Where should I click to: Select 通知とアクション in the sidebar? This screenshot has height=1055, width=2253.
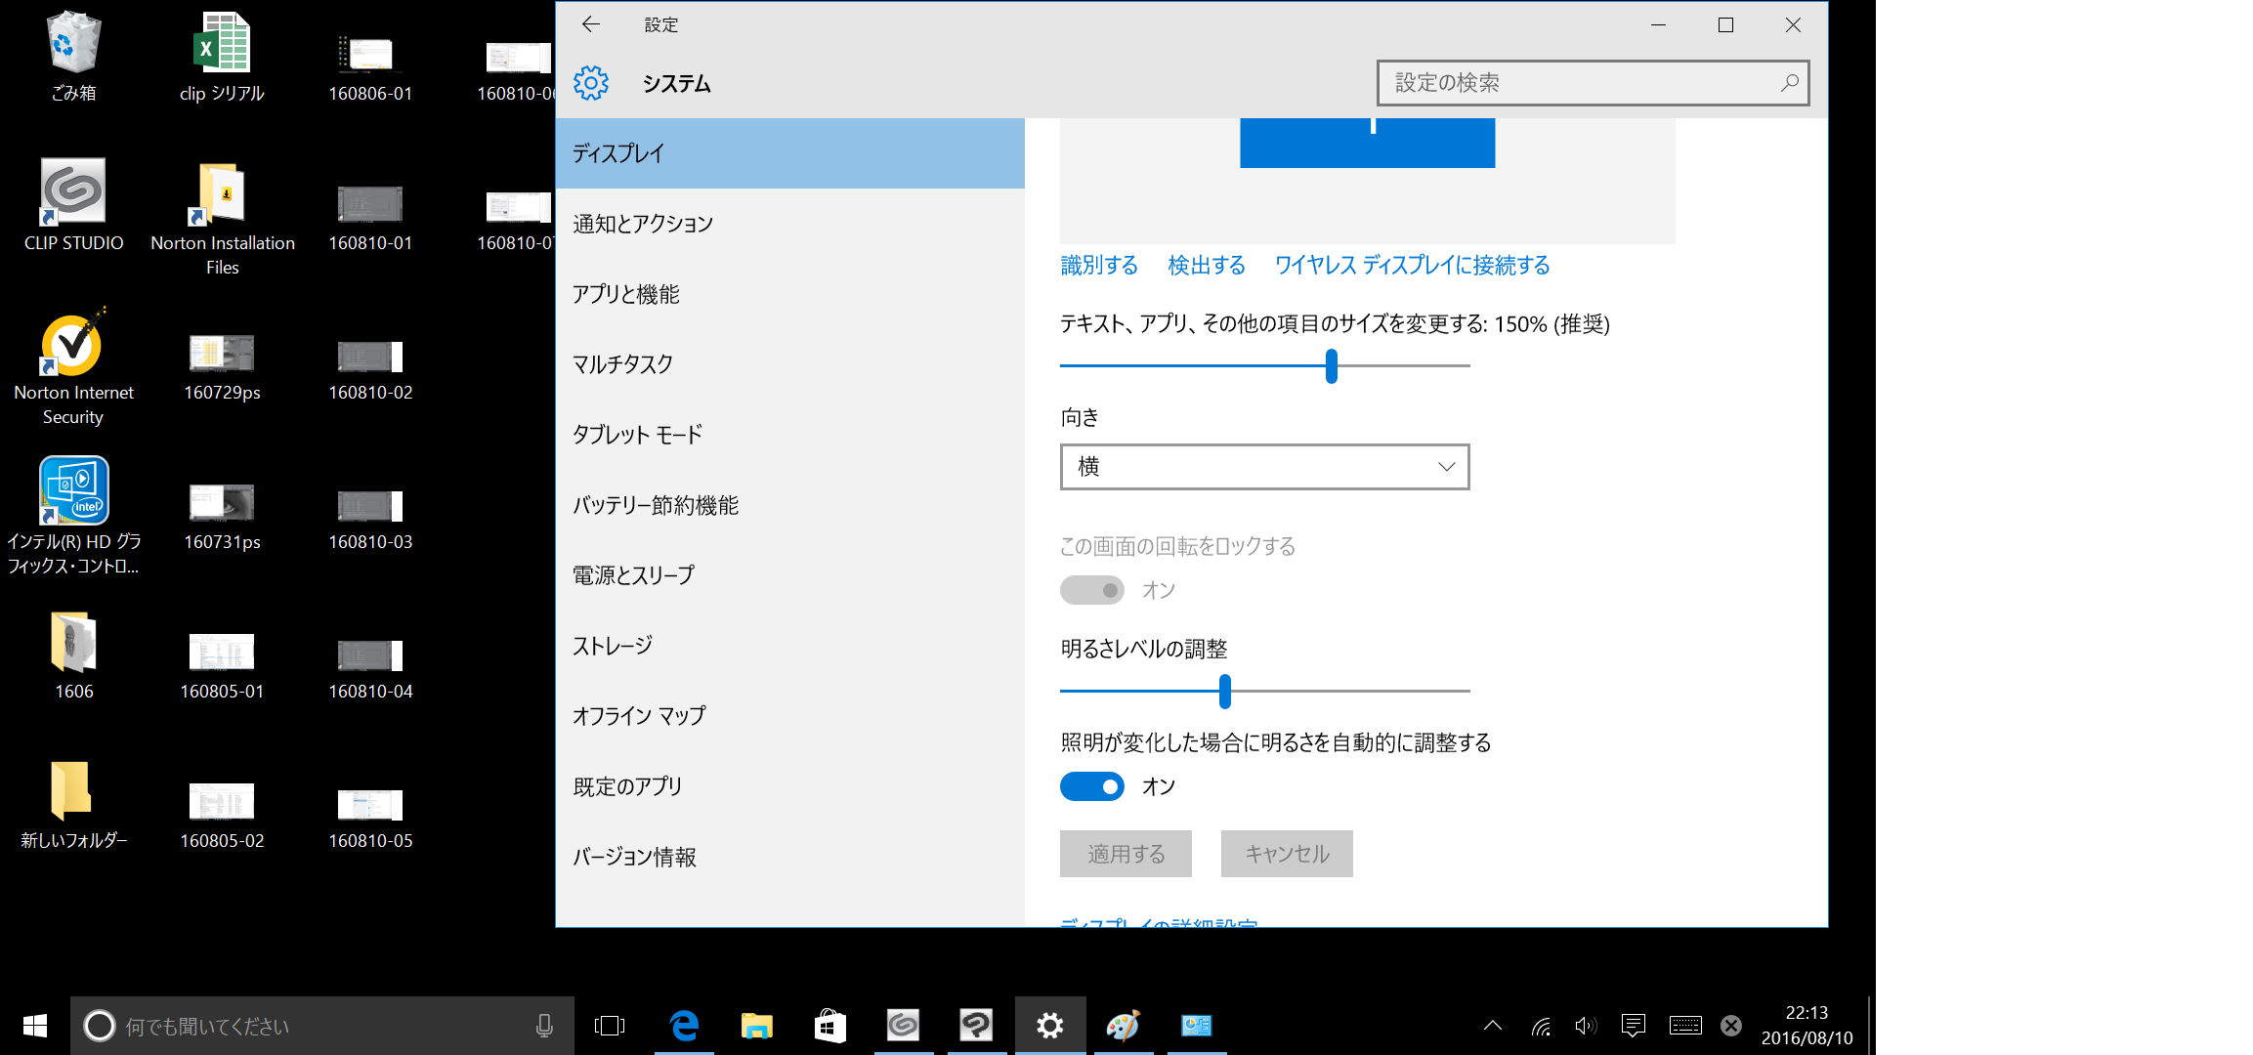coord(643,224)
